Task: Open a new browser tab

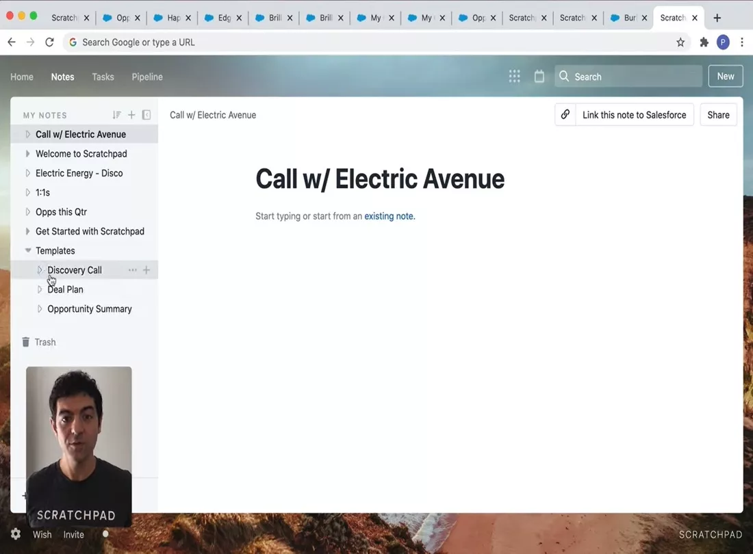Action: coord(717,18)
